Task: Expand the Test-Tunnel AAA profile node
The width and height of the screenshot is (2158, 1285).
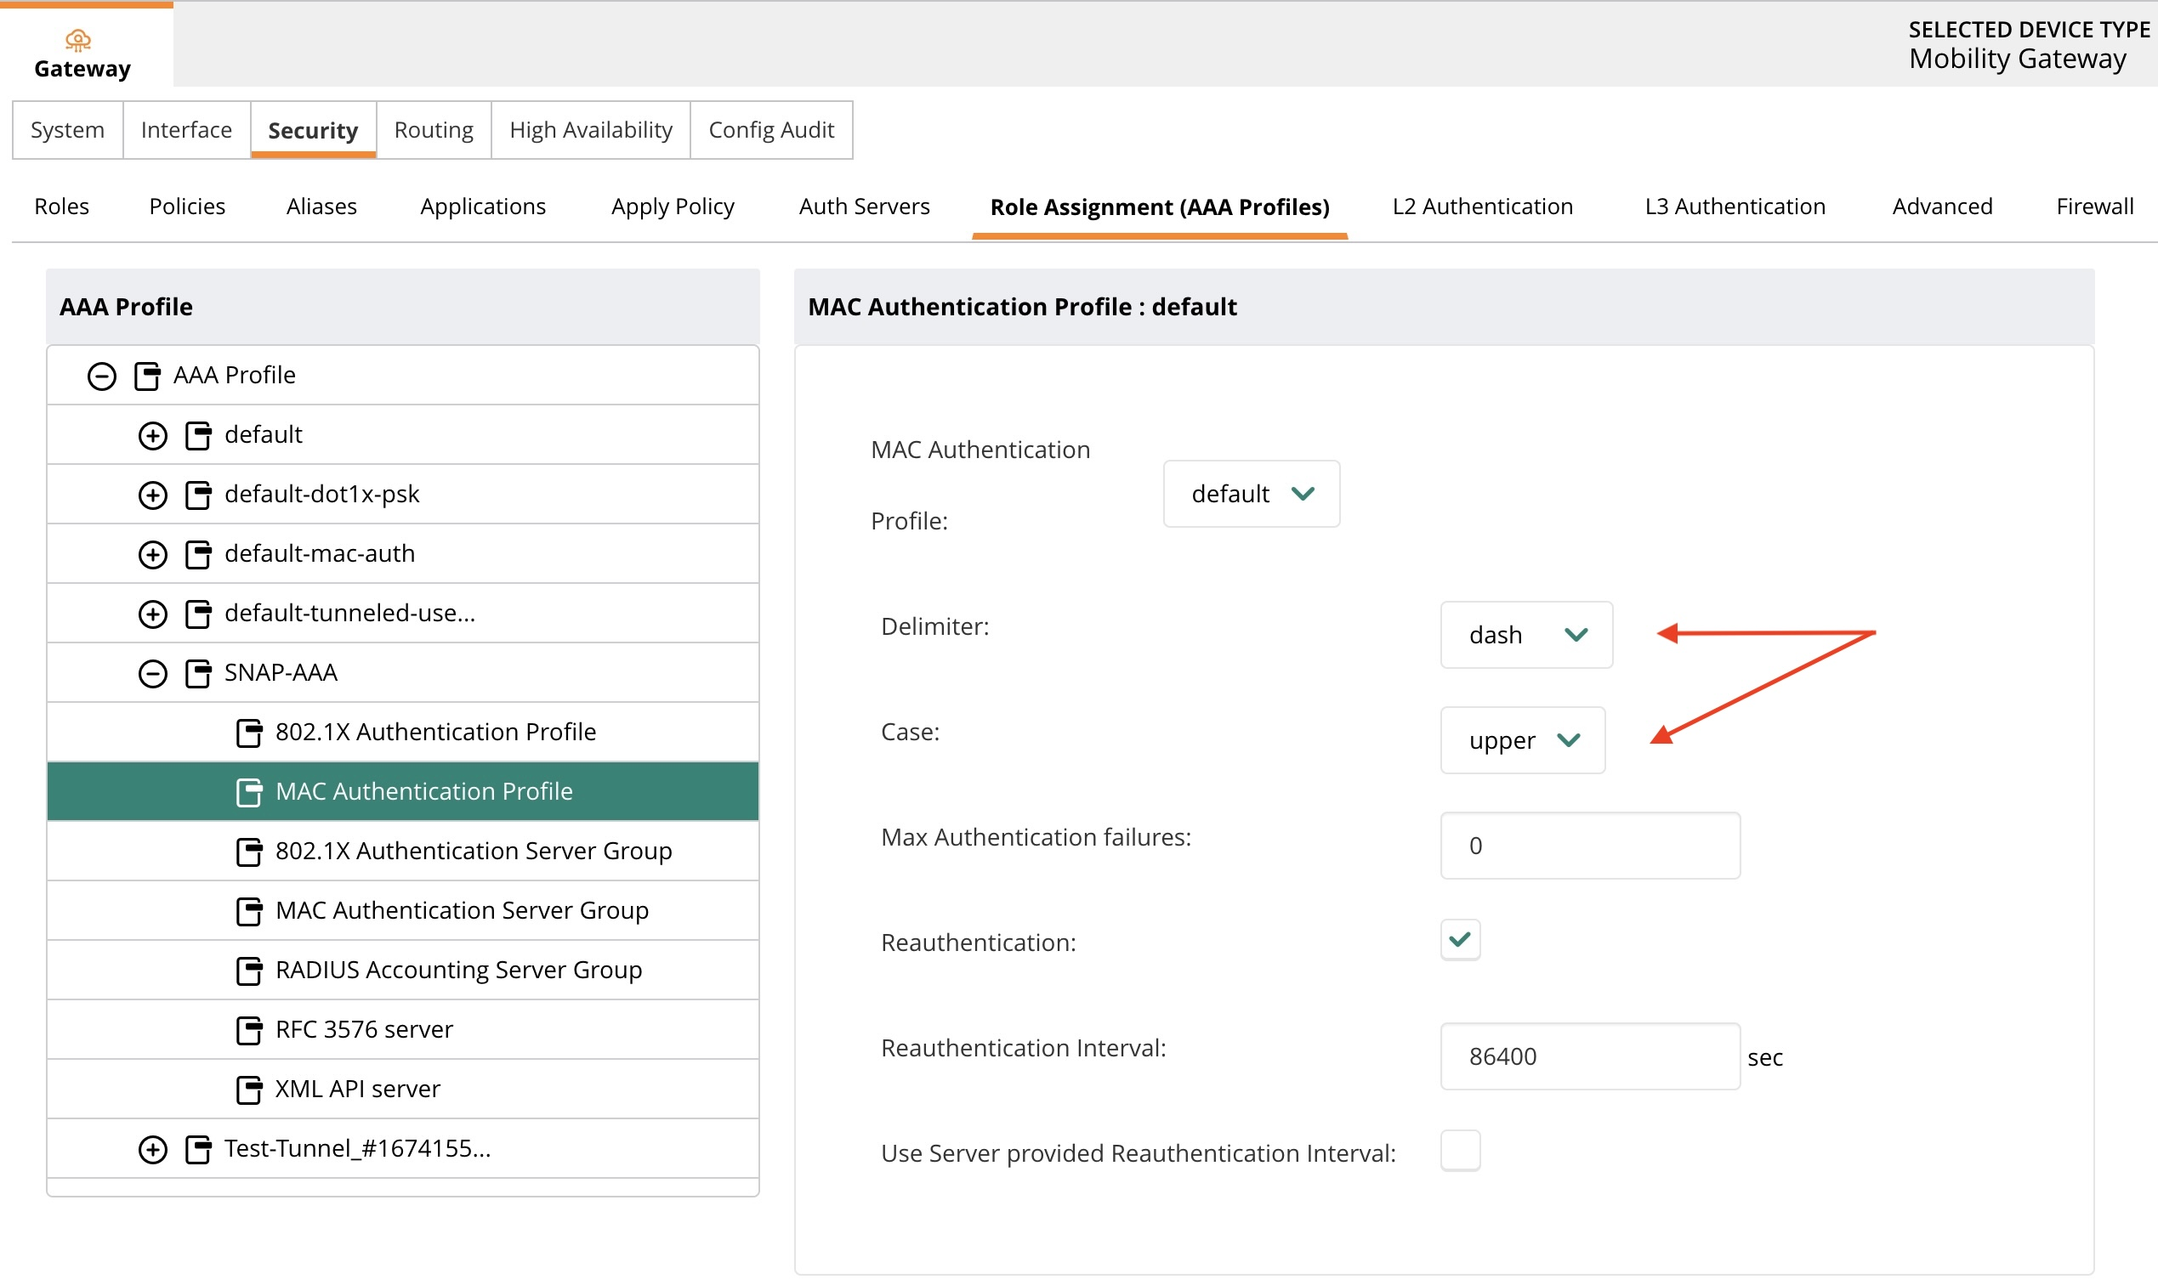Action: pyautogui.click(x=152, y=1149)
